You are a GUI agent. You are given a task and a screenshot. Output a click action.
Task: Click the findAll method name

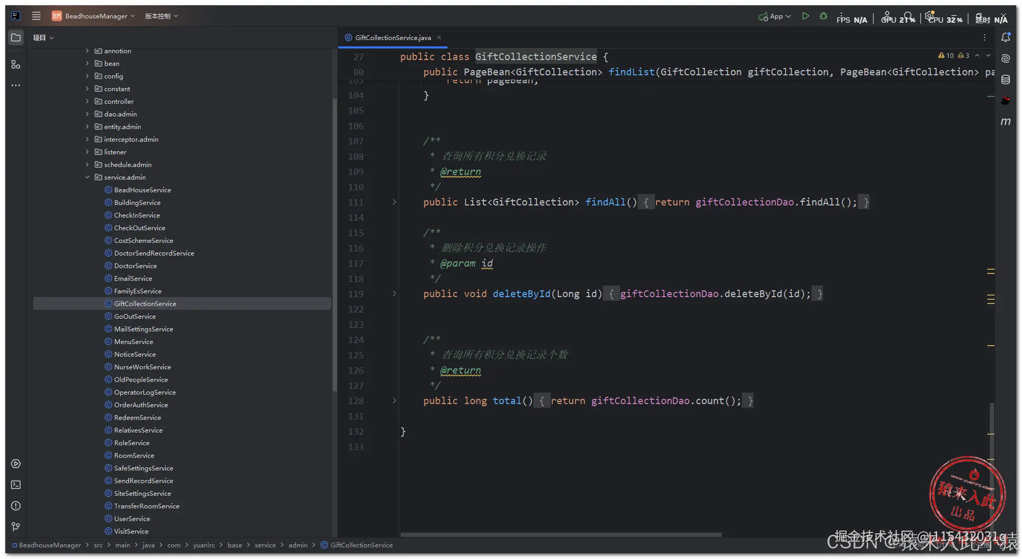click(606, 202)
